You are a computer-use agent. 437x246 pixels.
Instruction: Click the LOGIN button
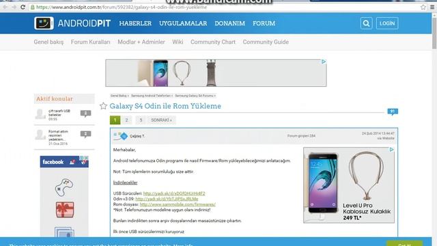click(387, 23)
